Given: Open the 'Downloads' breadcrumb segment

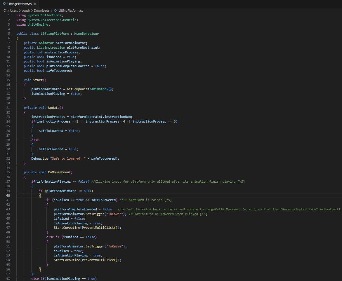Looking at the screenshot, I should point(42,11).
